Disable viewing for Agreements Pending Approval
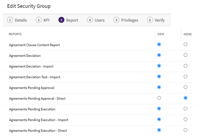 pyautogui.click(x=185, y=87)
